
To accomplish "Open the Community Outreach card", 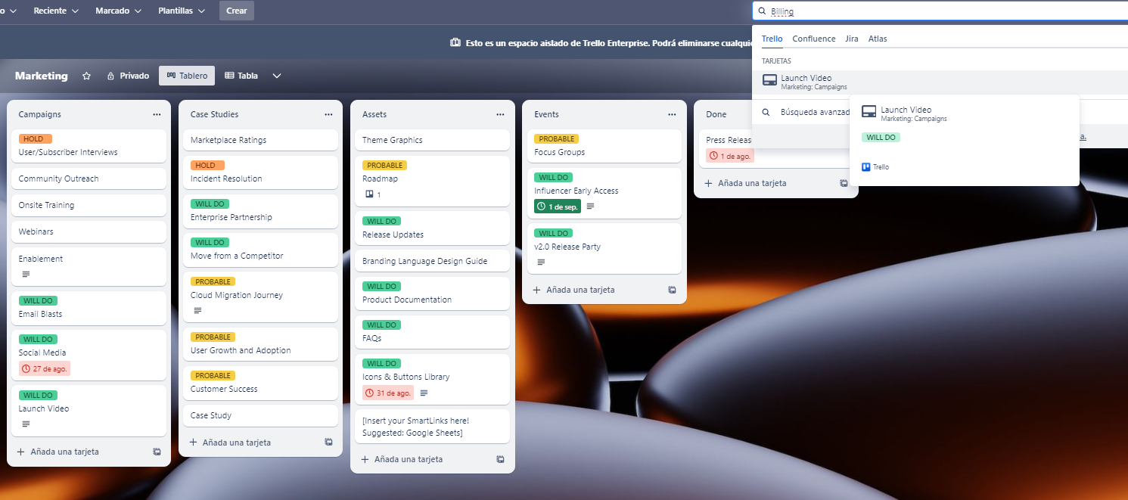I will [89, 179].
